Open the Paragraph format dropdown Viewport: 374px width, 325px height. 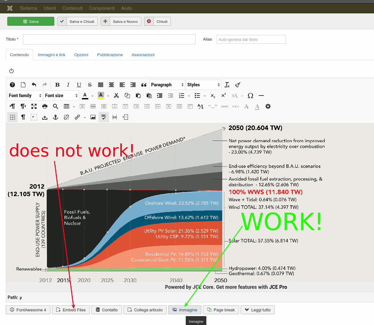tap(167, 85)
